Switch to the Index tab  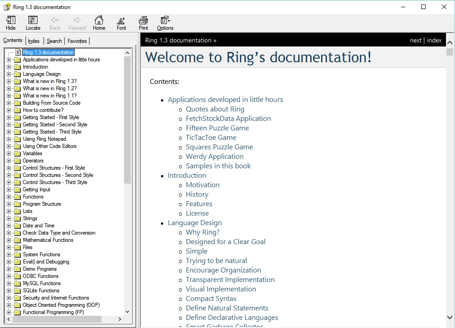(34, 41)
